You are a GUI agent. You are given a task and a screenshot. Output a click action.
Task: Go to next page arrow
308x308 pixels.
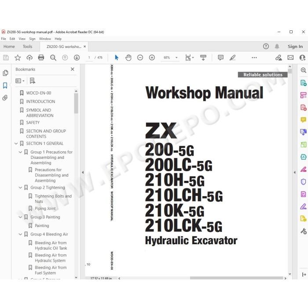(x=77, y=58)
